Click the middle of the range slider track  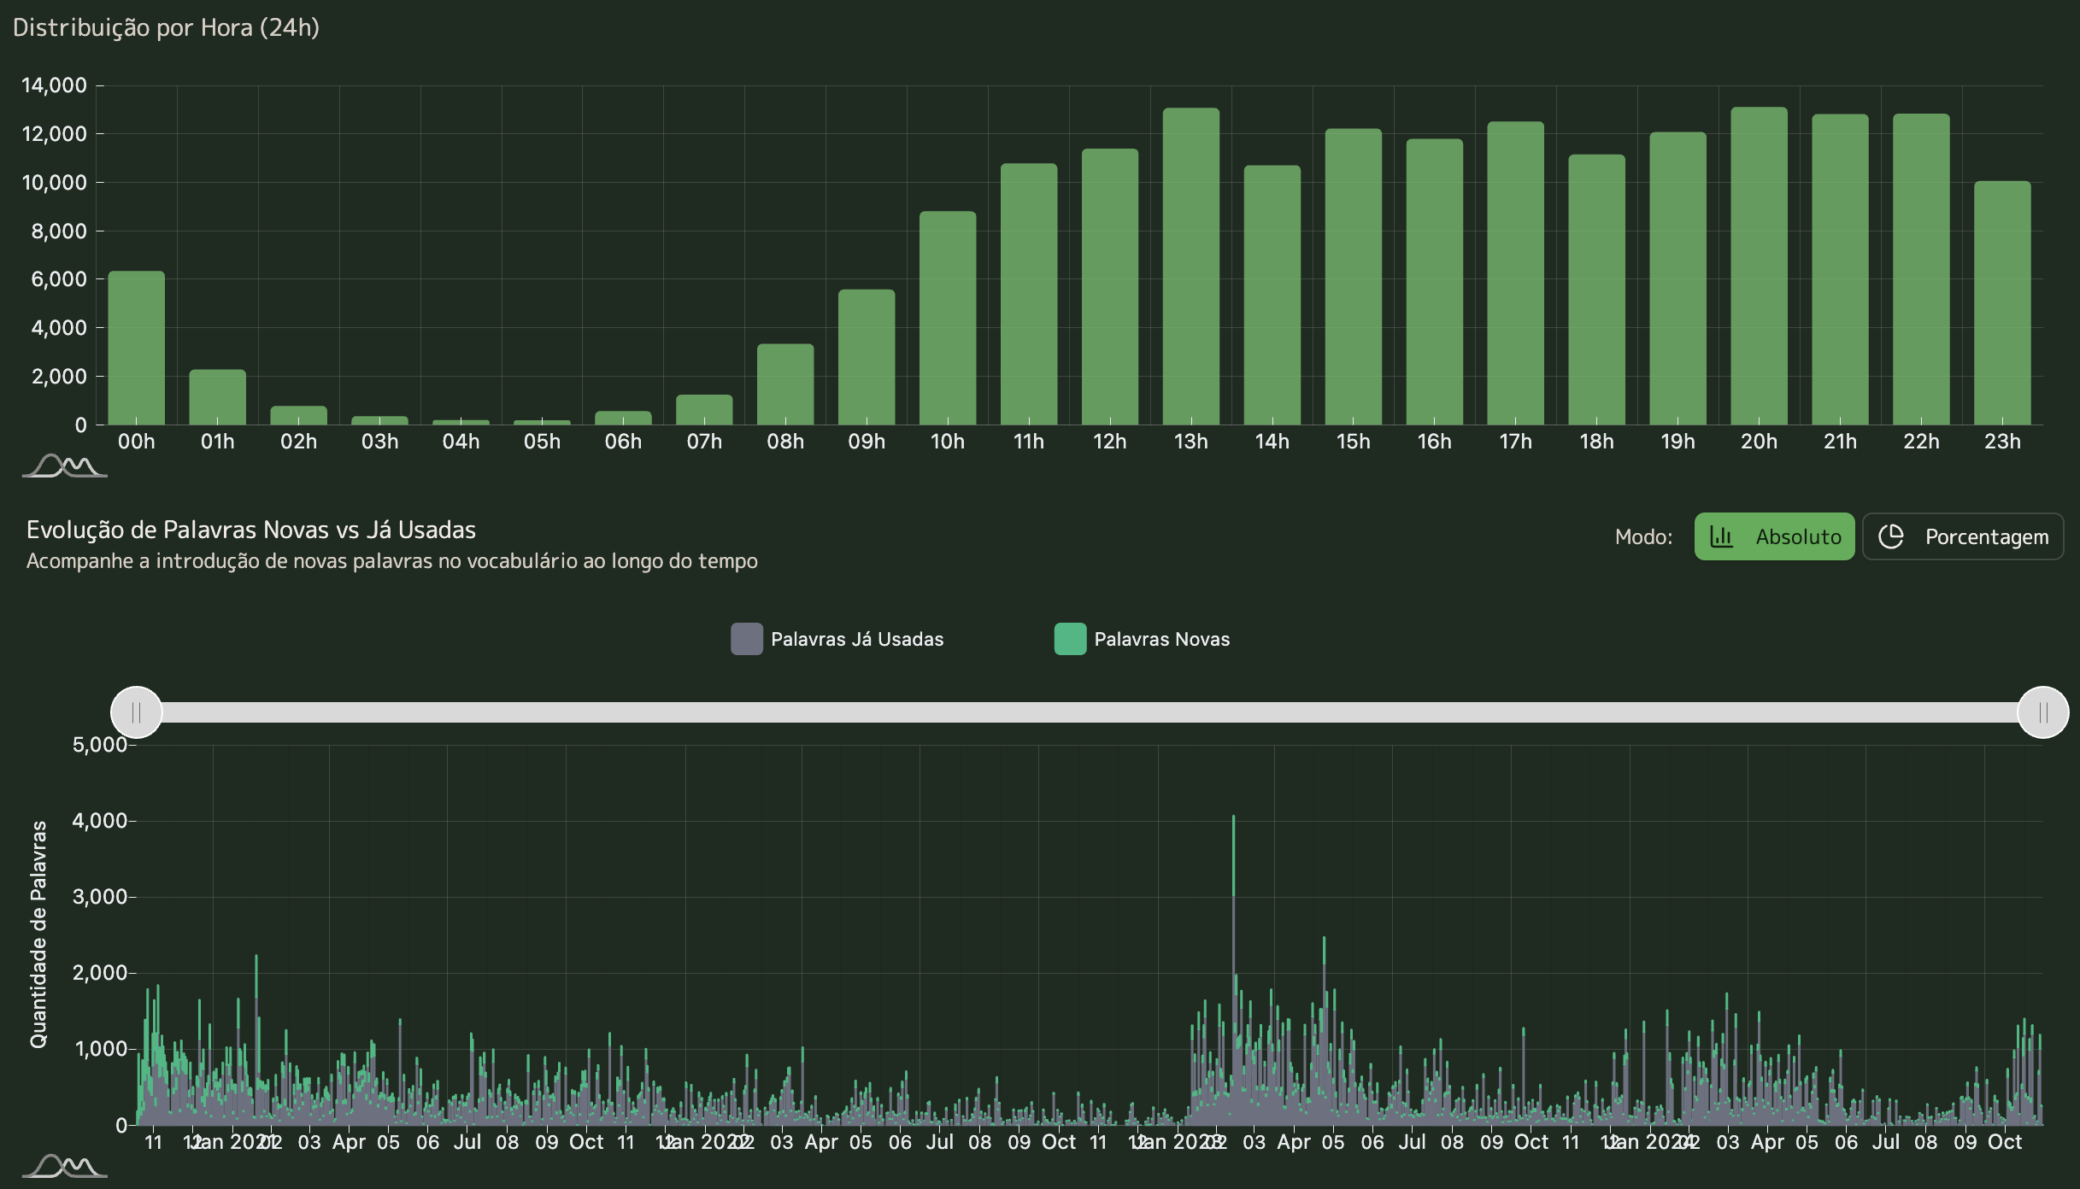[x=1090, y=712]
